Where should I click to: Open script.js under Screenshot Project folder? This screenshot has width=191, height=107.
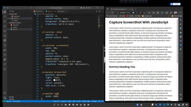(x=15, y=27)
